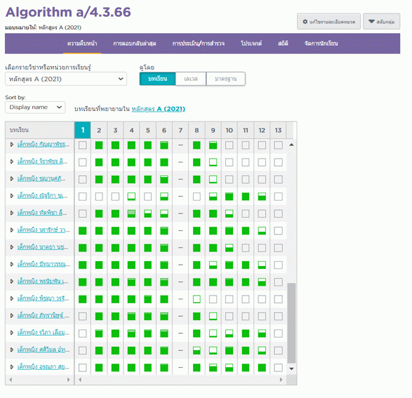
Task: Open lesson 12 progress box for เด็กหญิง นาตยา
Action: (262, 247)
